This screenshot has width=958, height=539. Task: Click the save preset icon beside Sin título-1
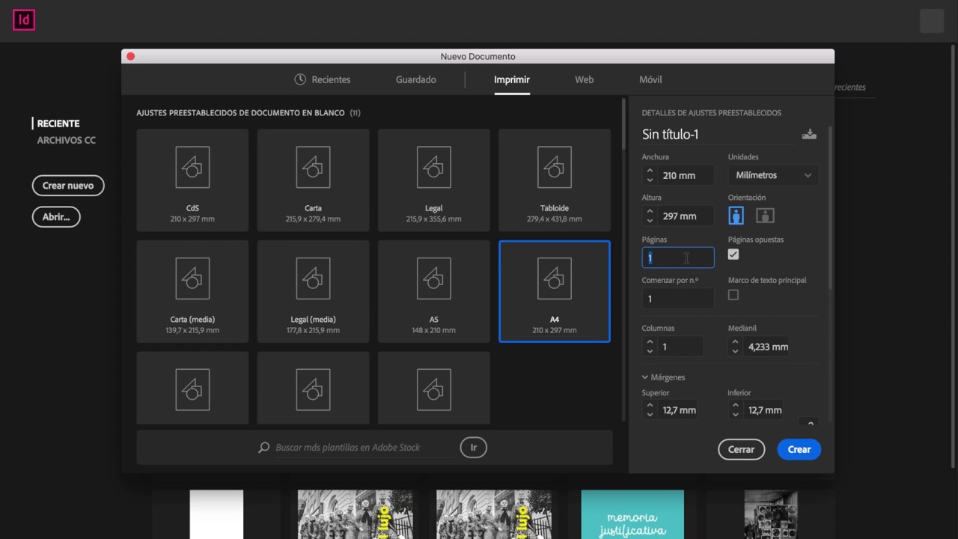809,134
